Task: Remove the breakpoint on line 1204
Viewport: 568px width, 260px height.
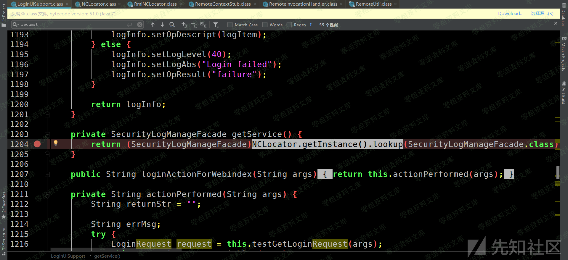Action: [37, 144]
